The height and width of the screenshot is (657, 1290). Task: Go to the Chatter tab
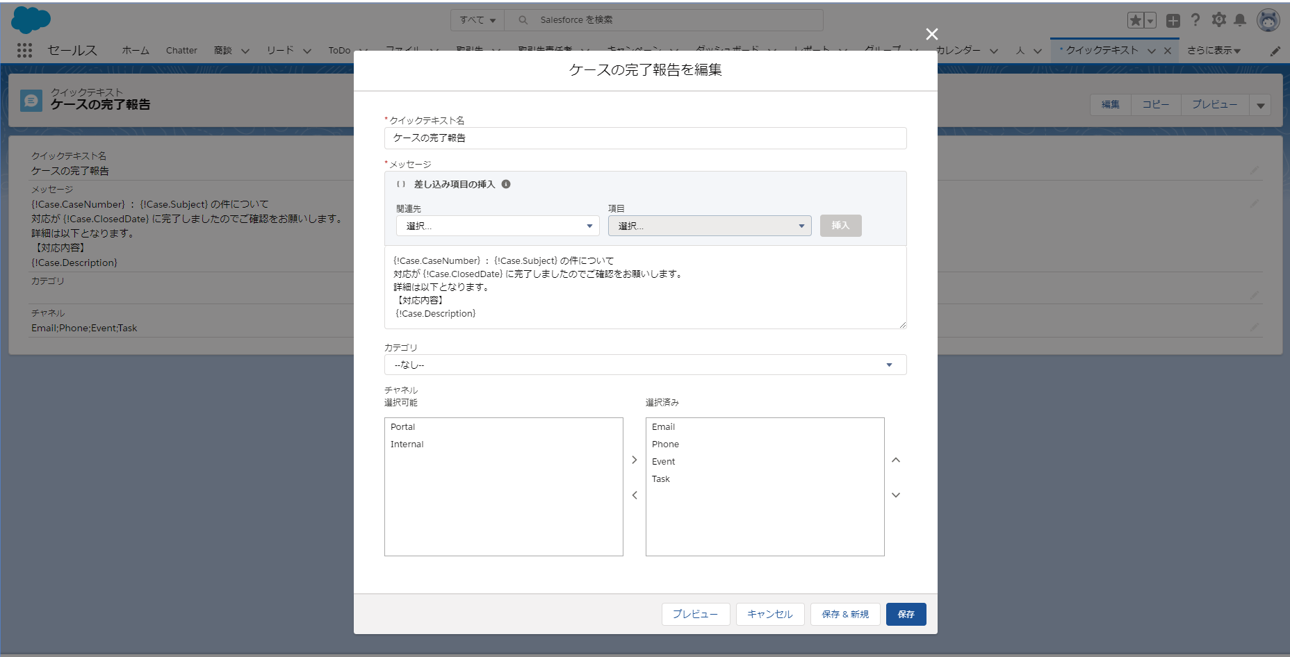tap(181, 50)
